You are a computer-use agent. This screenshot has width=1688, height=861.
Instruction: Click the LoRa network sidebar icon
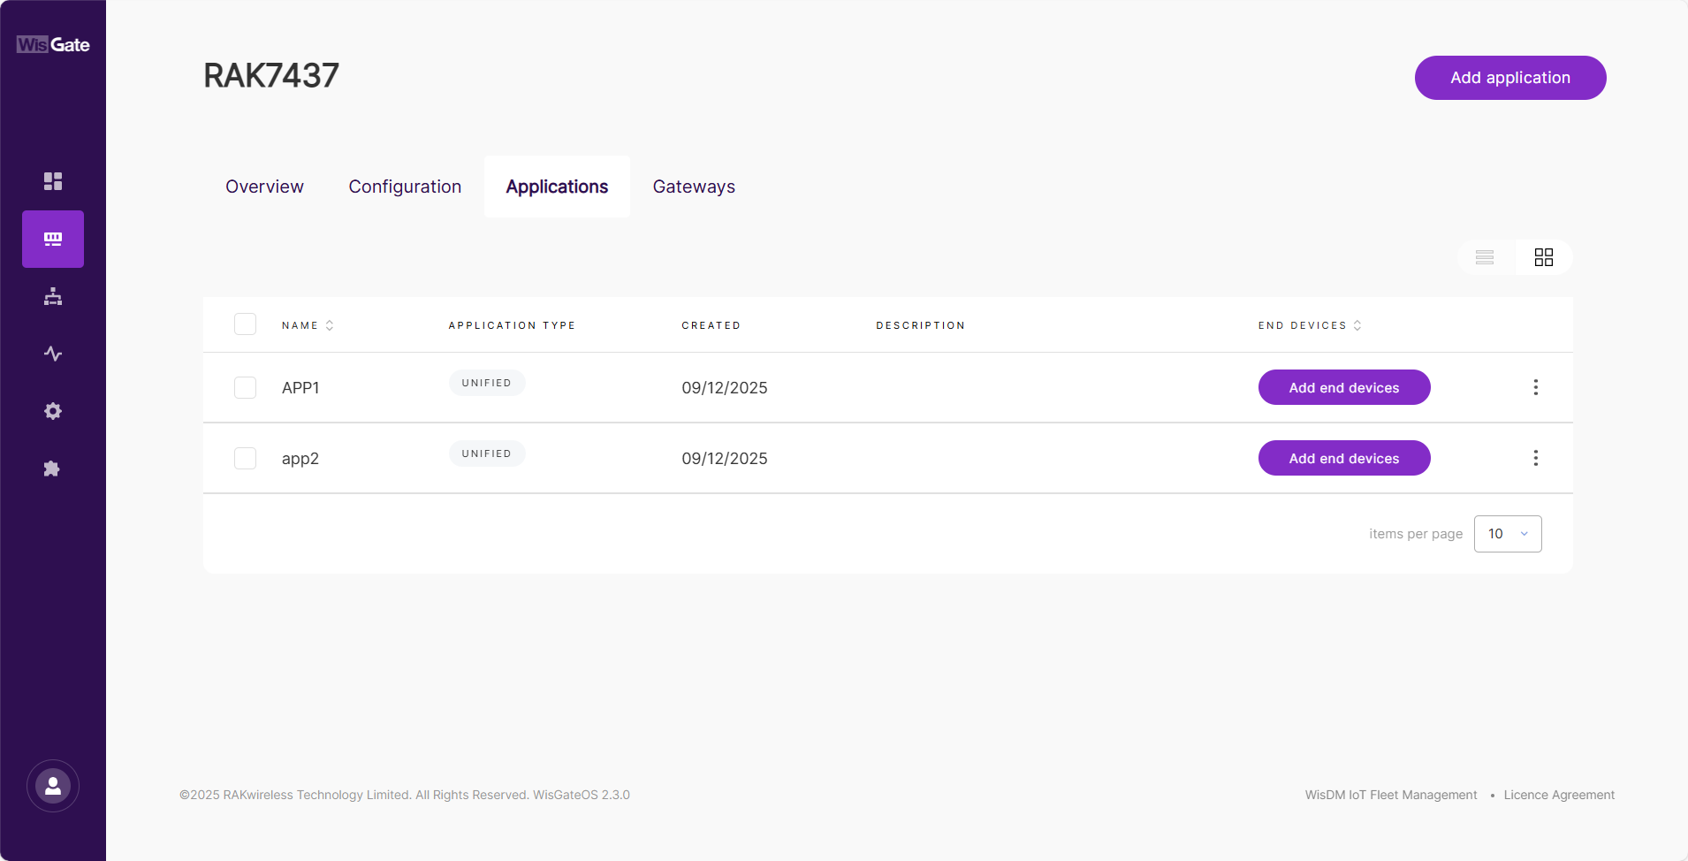click(53, 239)
